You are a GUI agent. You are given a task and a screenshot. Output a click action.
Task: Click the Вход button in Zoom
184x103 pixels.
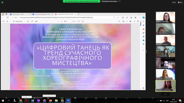174,2
